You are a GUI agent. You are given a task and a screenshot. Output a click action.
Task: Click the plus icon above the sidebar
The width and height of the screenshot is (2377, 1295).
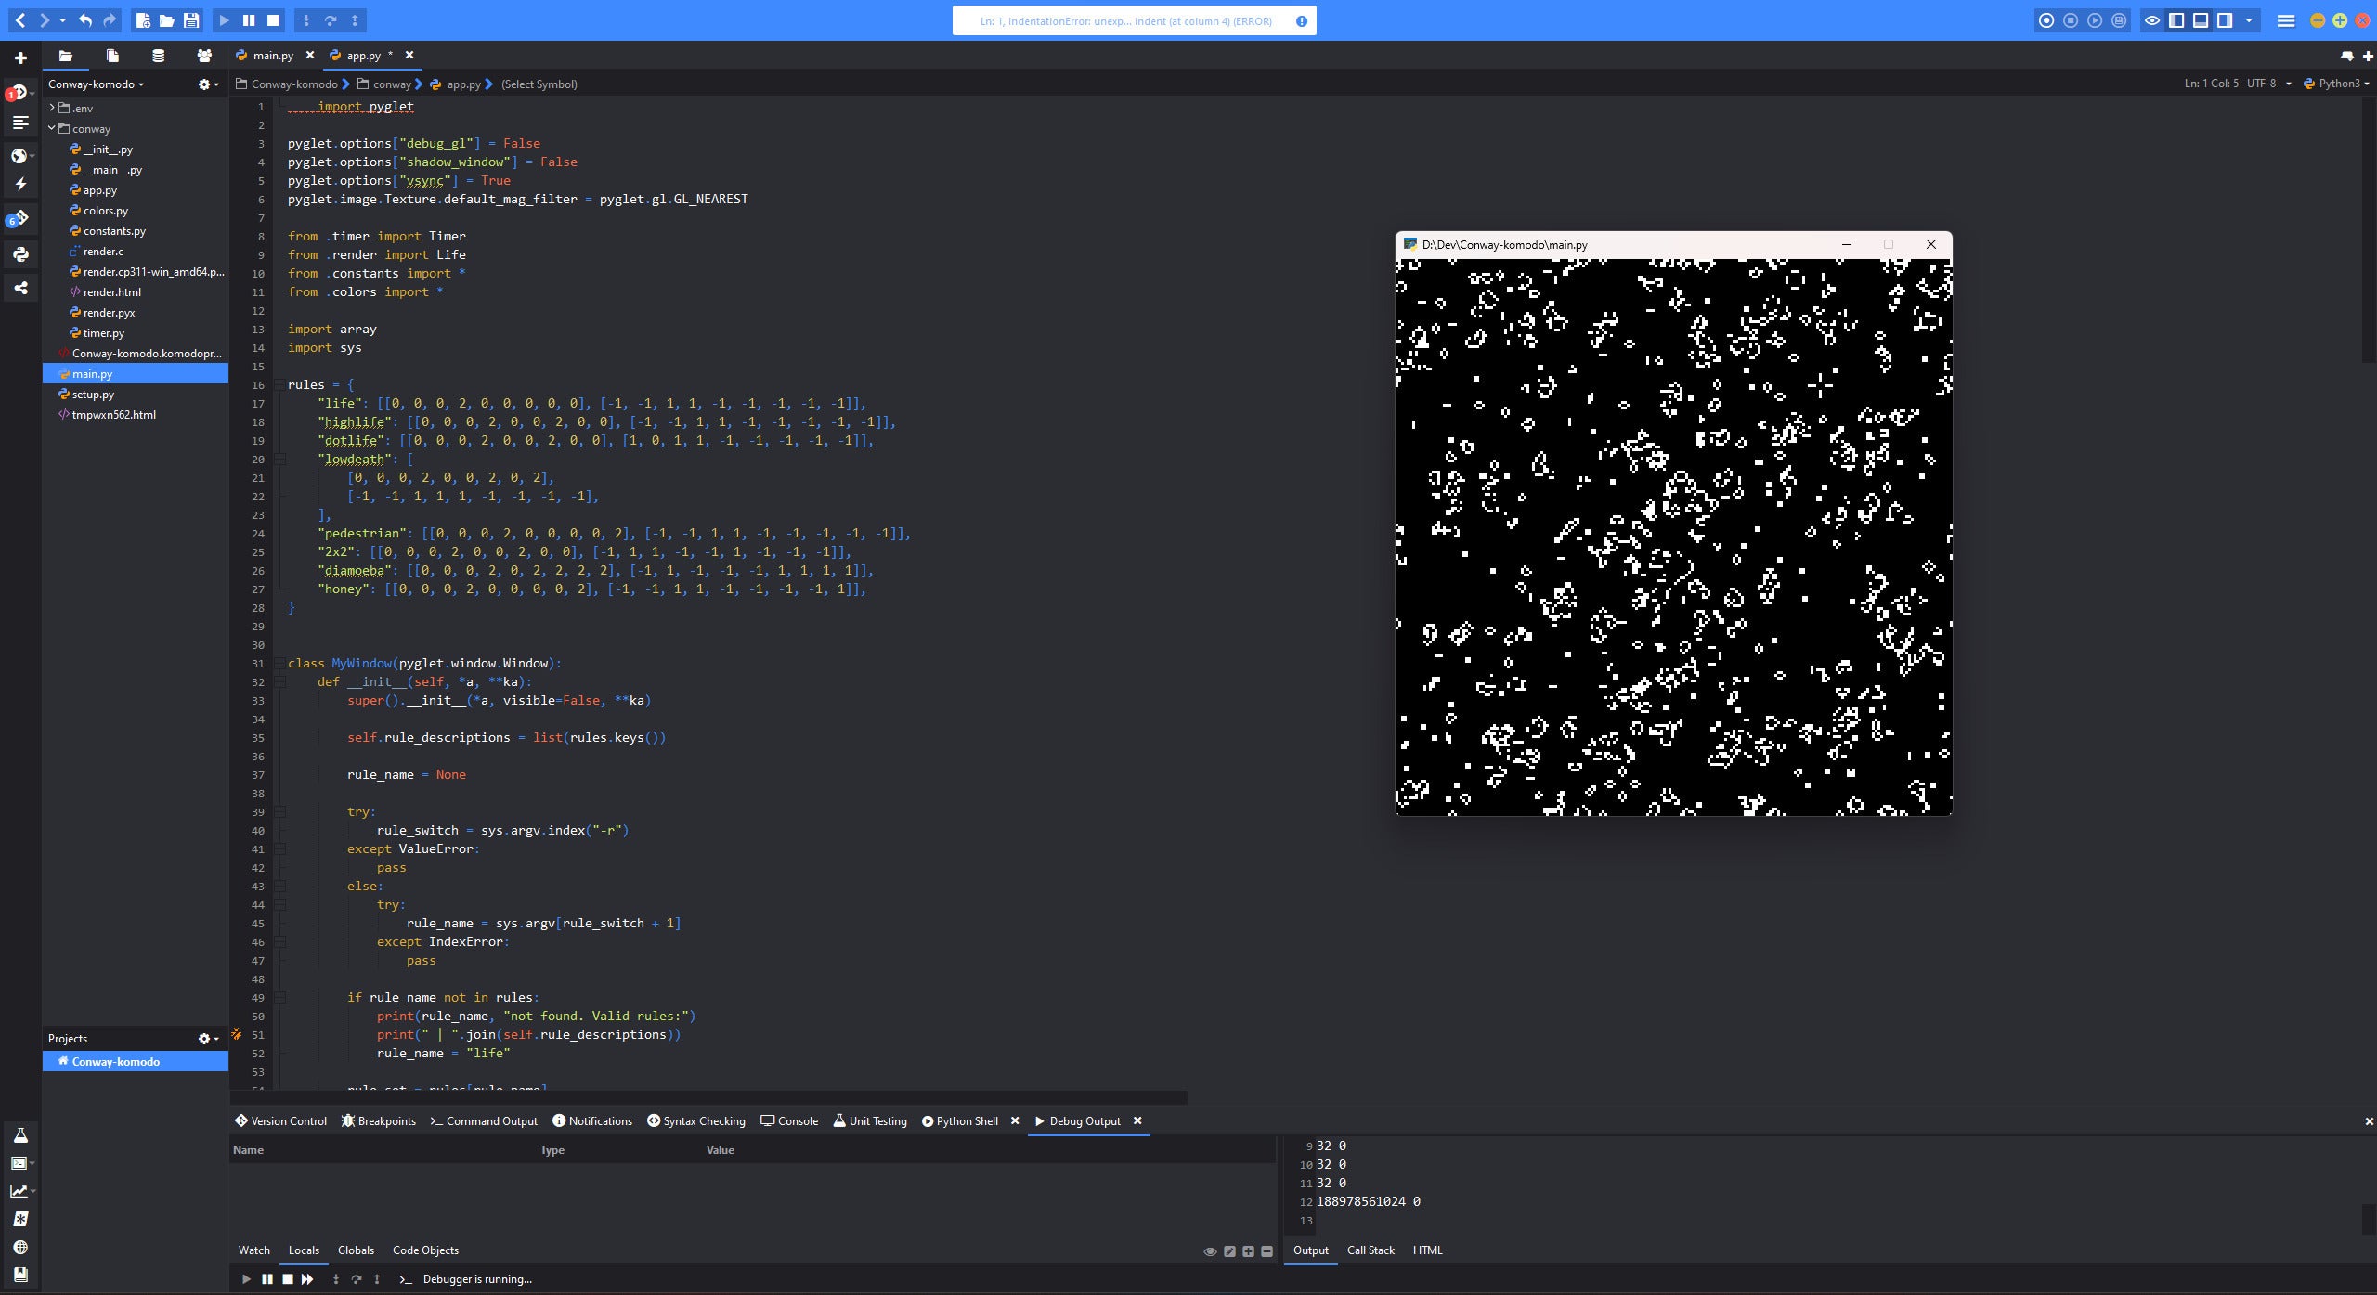click(20, 58)
